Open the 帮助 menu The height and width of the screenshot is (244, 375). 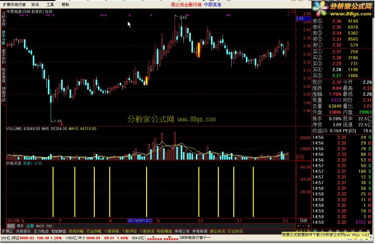click(65, 4)
